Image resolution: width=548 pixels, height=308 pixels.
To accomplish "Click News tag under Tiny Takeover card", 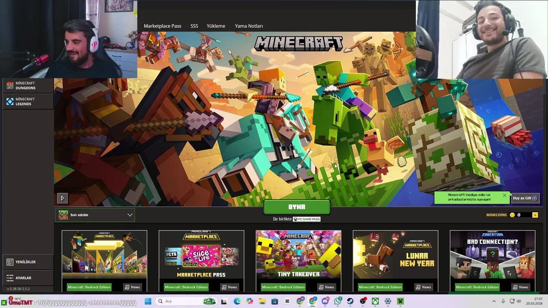I will click(327, 287).
